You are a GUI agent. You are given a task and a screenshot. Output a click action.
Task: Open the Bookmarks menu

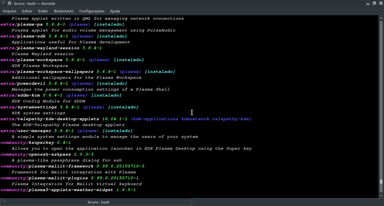tap(64, 11)
